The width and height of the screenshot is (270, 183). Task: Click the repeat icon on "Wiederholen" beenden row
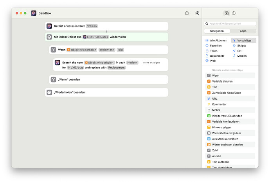[49, 92]
